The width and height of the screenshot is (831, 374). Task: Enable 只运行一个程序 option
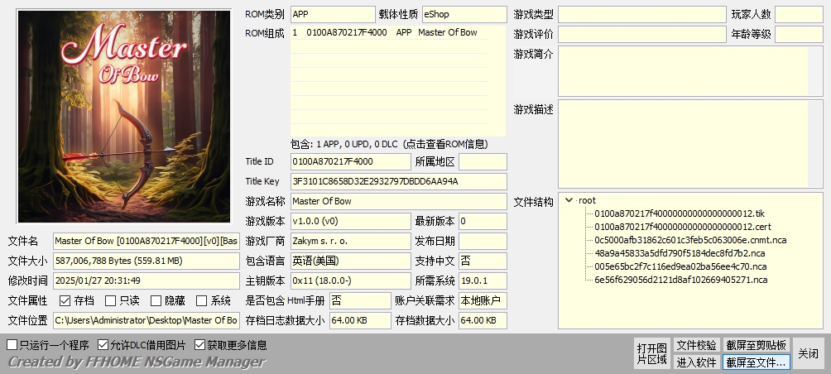pos(12,345)
